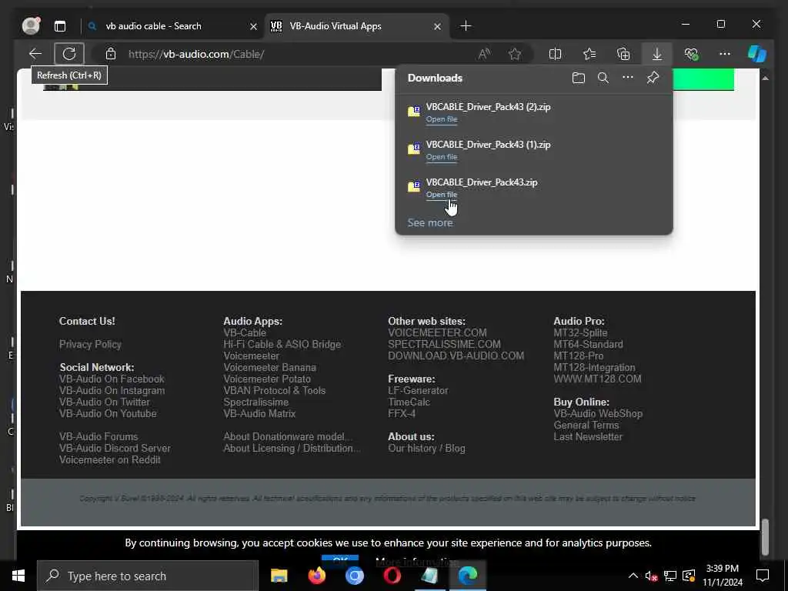
Task: Click the Spectralissime audio app link
Action: (x=255, y=402)
